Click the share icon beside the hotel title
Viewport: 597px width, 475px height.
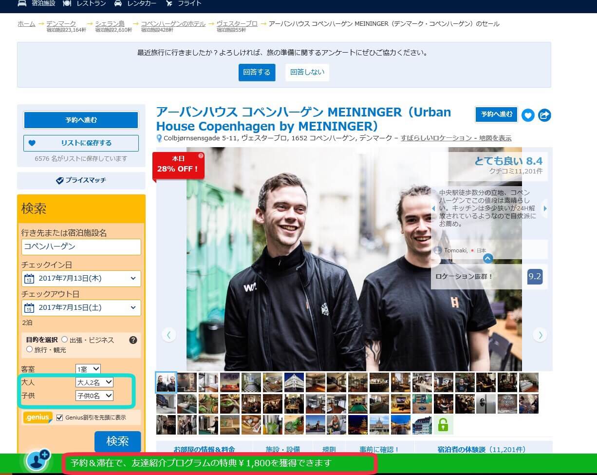tap(544, 115)
